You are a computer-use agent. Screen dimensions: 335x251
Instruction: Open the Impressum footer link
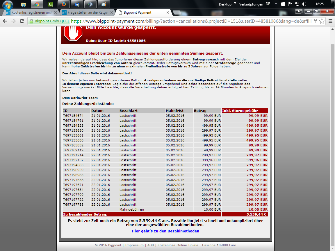134,245
